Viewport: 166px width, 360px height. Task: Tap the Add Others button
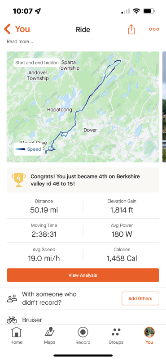140,298
